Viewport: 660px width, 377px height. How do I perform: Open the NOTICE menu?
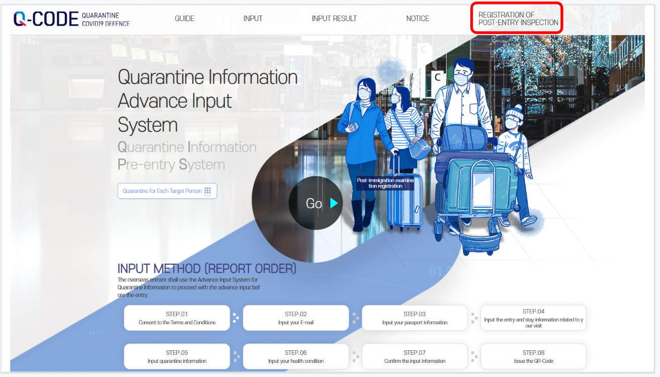tap(418, 19)
